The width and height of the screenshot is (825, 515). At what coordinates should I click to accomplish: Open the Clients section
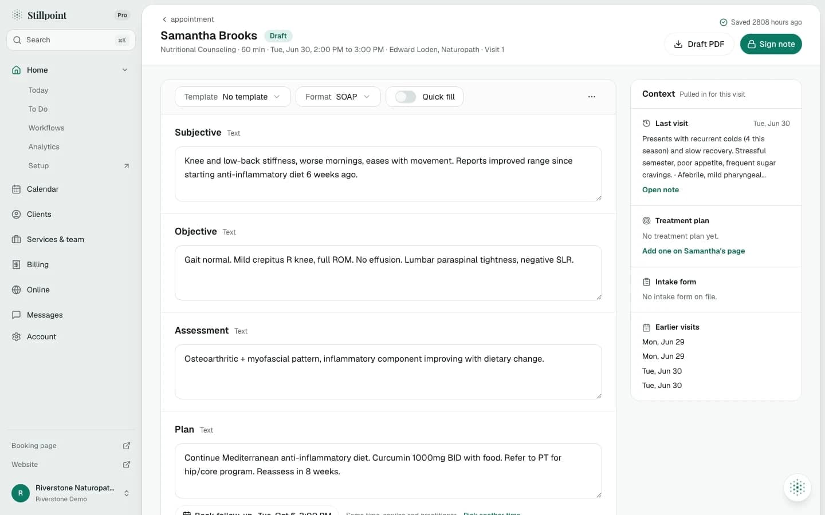(71, 214)
